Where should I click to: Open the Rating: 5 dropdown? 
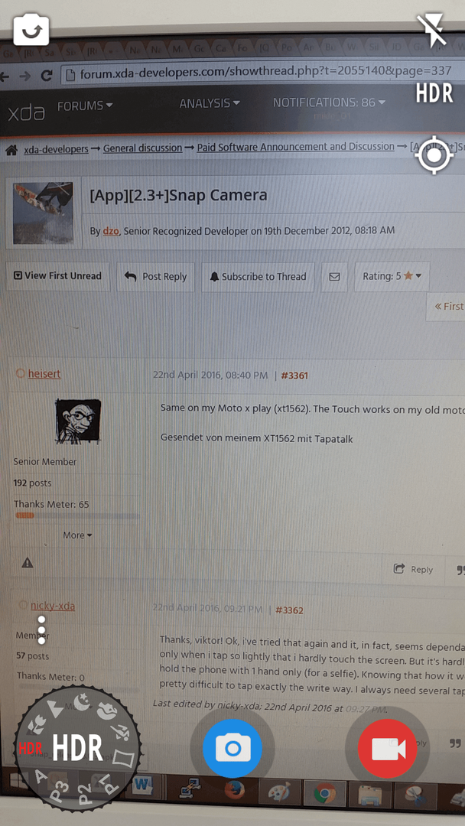(x=392, y=276)
